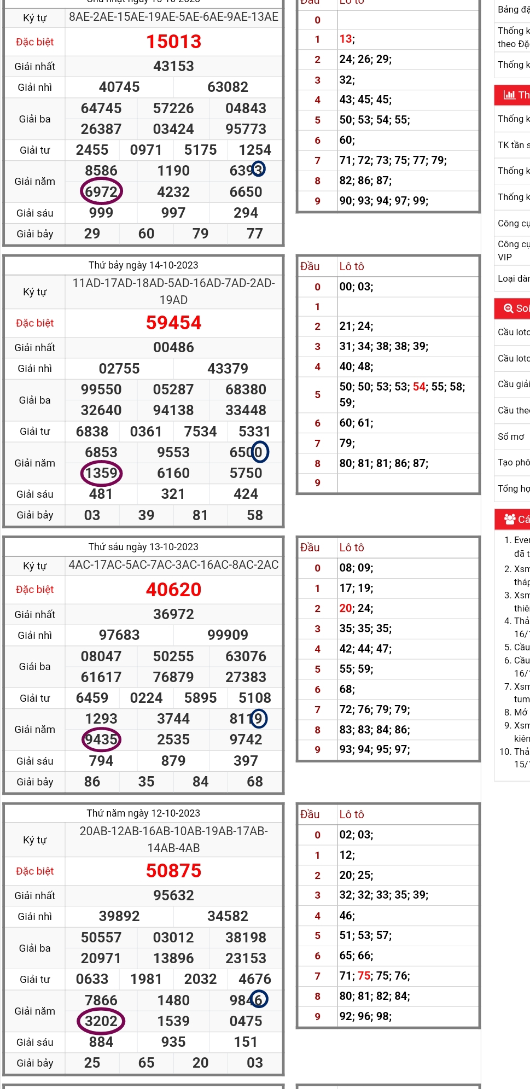The image size is (530, 1089).
Task: Click the Thứ bảy ngày 14-10-2023 result heading
Action: [143, 265]
